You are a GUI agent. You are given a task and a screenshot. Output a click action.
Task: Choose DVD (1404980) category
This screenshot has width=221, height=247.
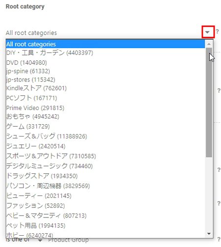point(105,62)
